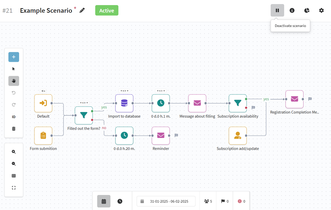This screenshot has width=331, height=210.
Task: Zoom in on the canvas
Action: (x=14, y=152)
